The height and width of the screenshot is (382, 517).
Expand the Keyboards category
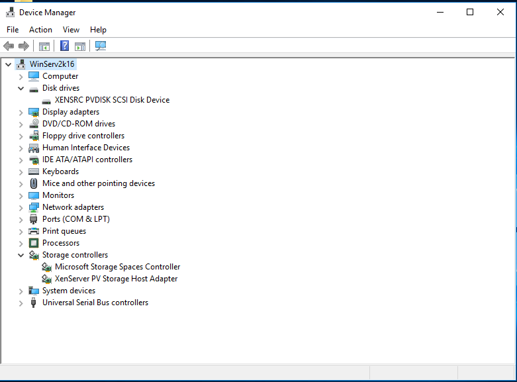21,172
